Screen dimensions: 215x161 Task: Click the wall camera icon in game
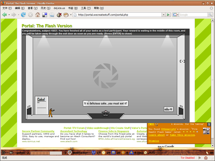(182, 61)
